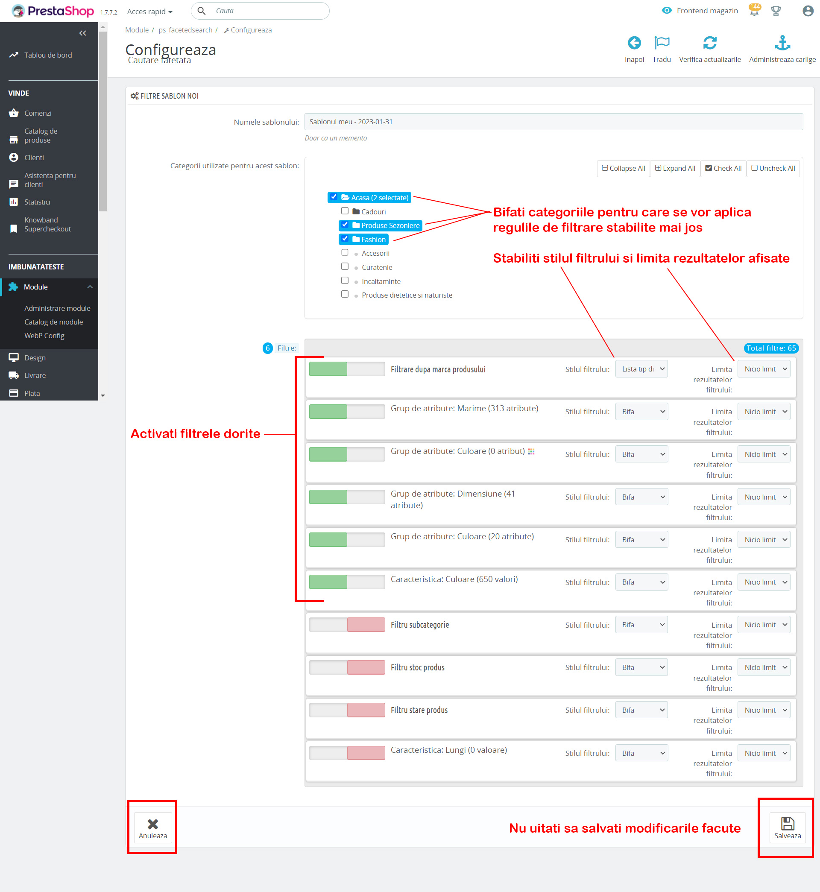Toggle Filtrare dupa marca produsului switch
This screenshot has width=820, height=892.
347,369
